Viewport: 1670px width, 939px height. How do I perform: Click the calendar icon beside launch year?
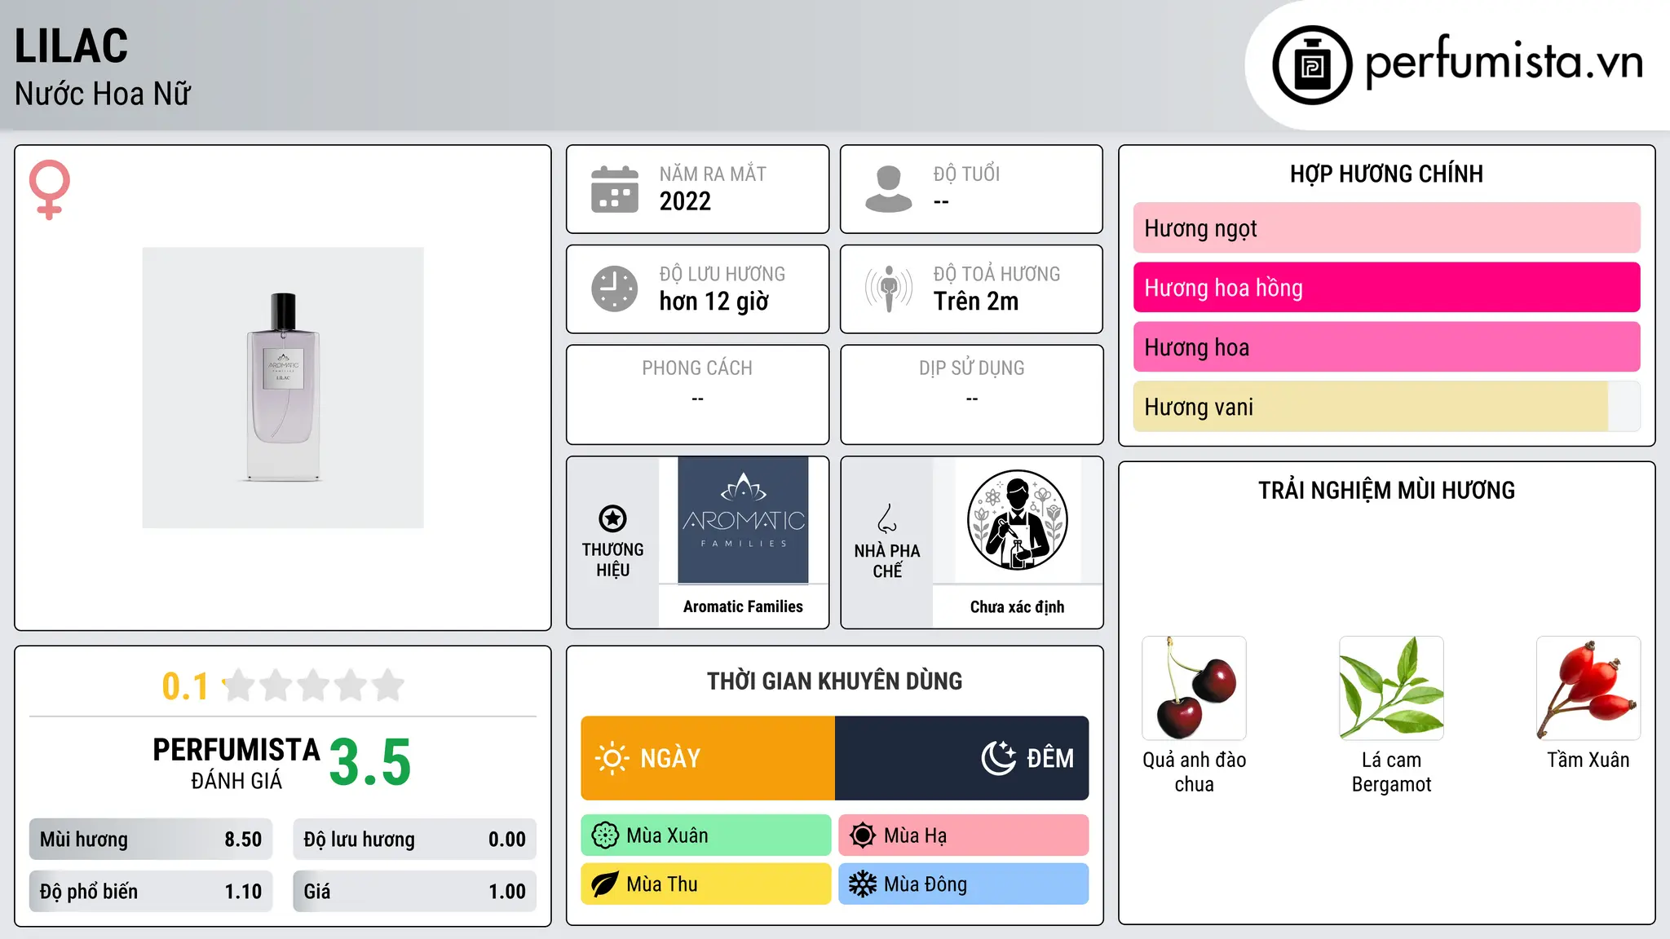pyautogui.click(x=615, y=189)
